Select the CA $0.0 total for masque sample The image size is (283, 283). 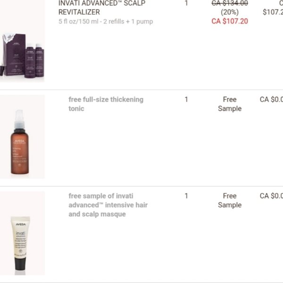click(x=271, y=196)
